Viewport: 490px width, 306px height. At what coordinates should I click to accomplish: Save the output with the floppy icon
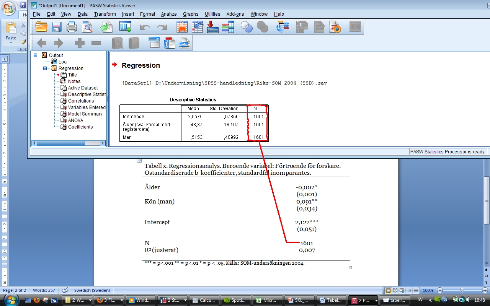pos(57,27)
